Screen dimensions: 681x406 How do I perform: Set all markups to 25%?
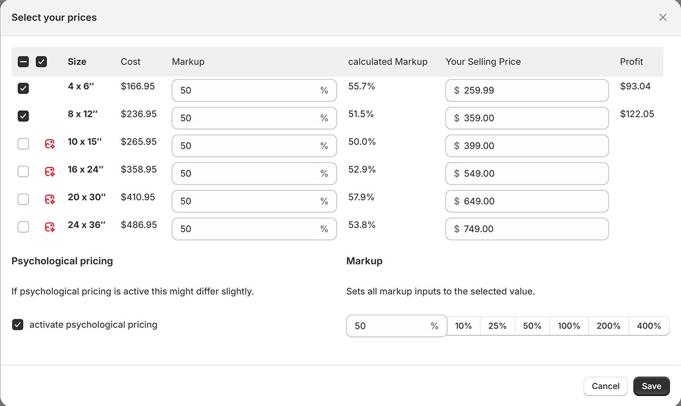click(498, 326)
